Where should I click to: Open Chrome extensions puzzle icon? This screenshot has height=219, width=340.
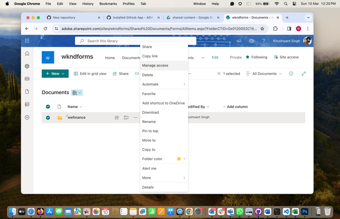pyautogui.click(x=275, y=29)
